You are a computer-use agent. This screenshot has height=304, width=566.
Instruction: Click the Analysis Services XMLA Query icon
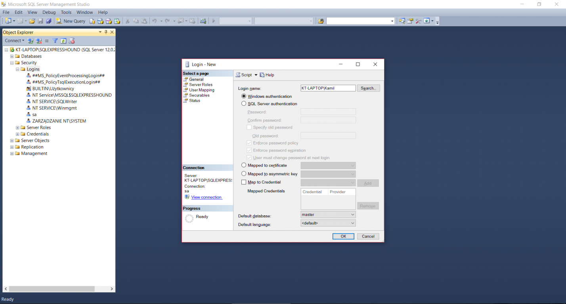117,21
